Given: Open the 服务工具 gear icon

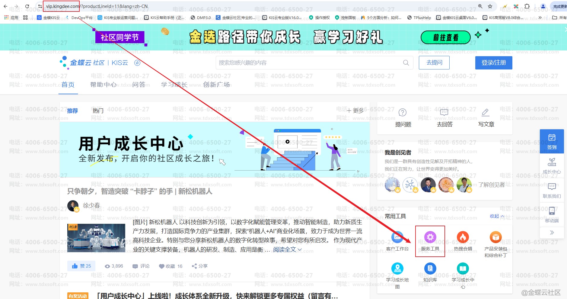Looking at the screenshot, I should pyautogui.click(x=430, y=237).
